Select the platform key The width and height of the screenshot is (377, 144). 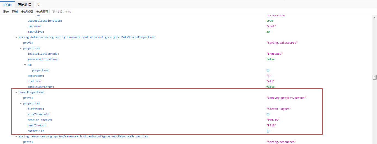tap(35, 81)
